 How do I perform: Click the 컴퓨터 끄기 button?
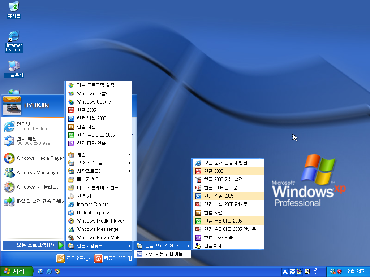[114, 258]
